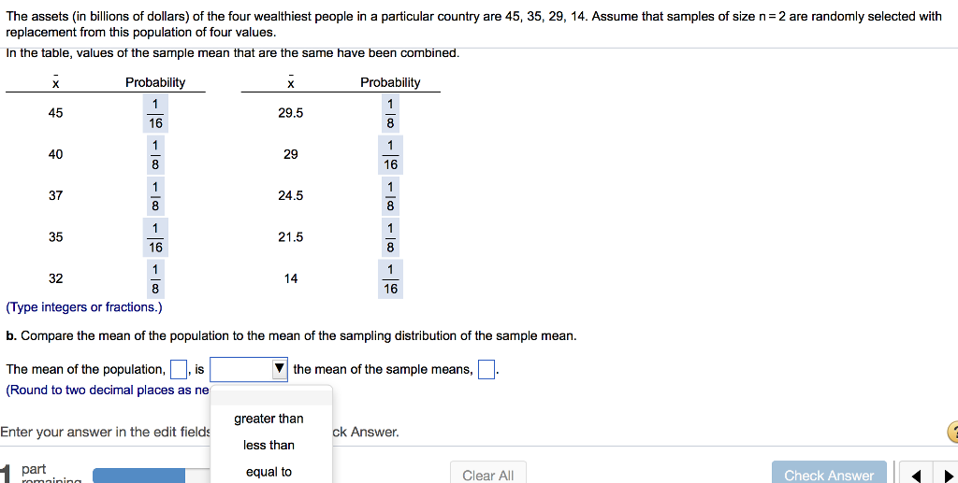Focus the population mean input box
Image resolution: width=958 pixels, height=483 pixels.
(x=179, y=370)
